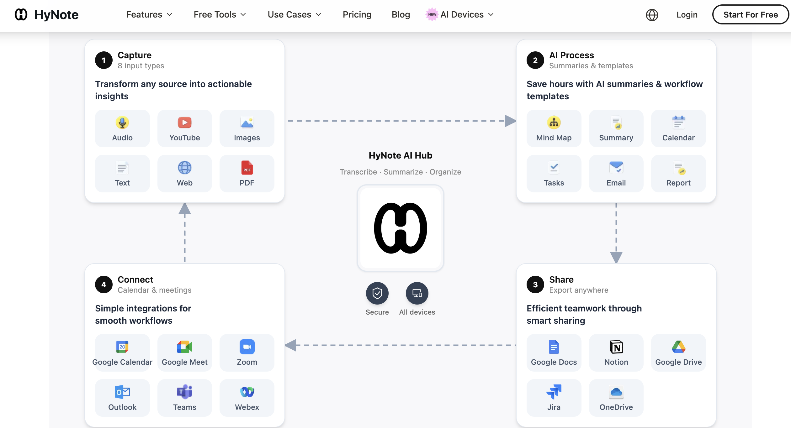Go to the Pricing page
Screen dimensions: 791x428
[x=357, y=15]
